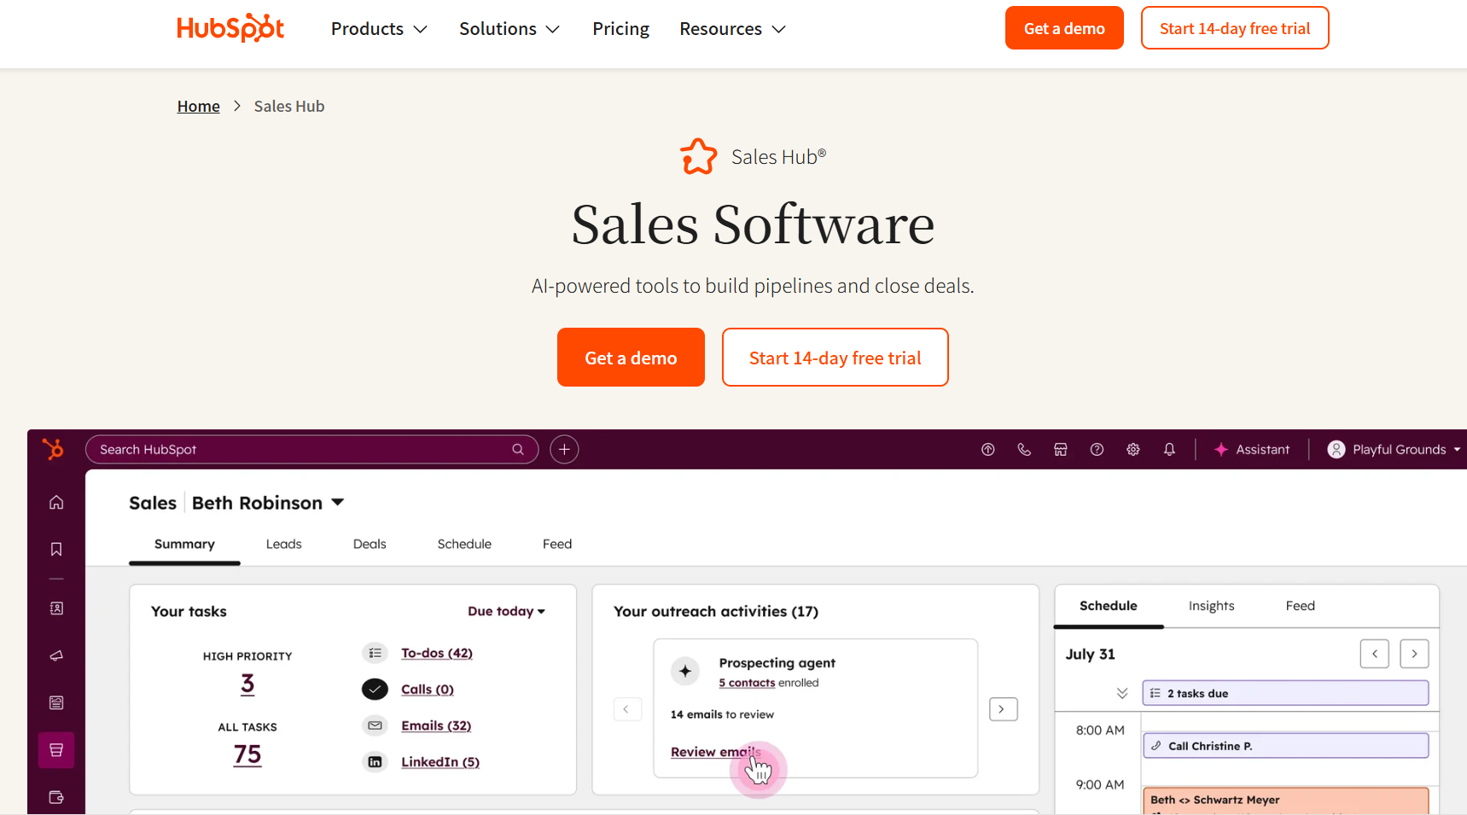
Task: Open the sidebar home icon
Action: [x=56, y=503]
